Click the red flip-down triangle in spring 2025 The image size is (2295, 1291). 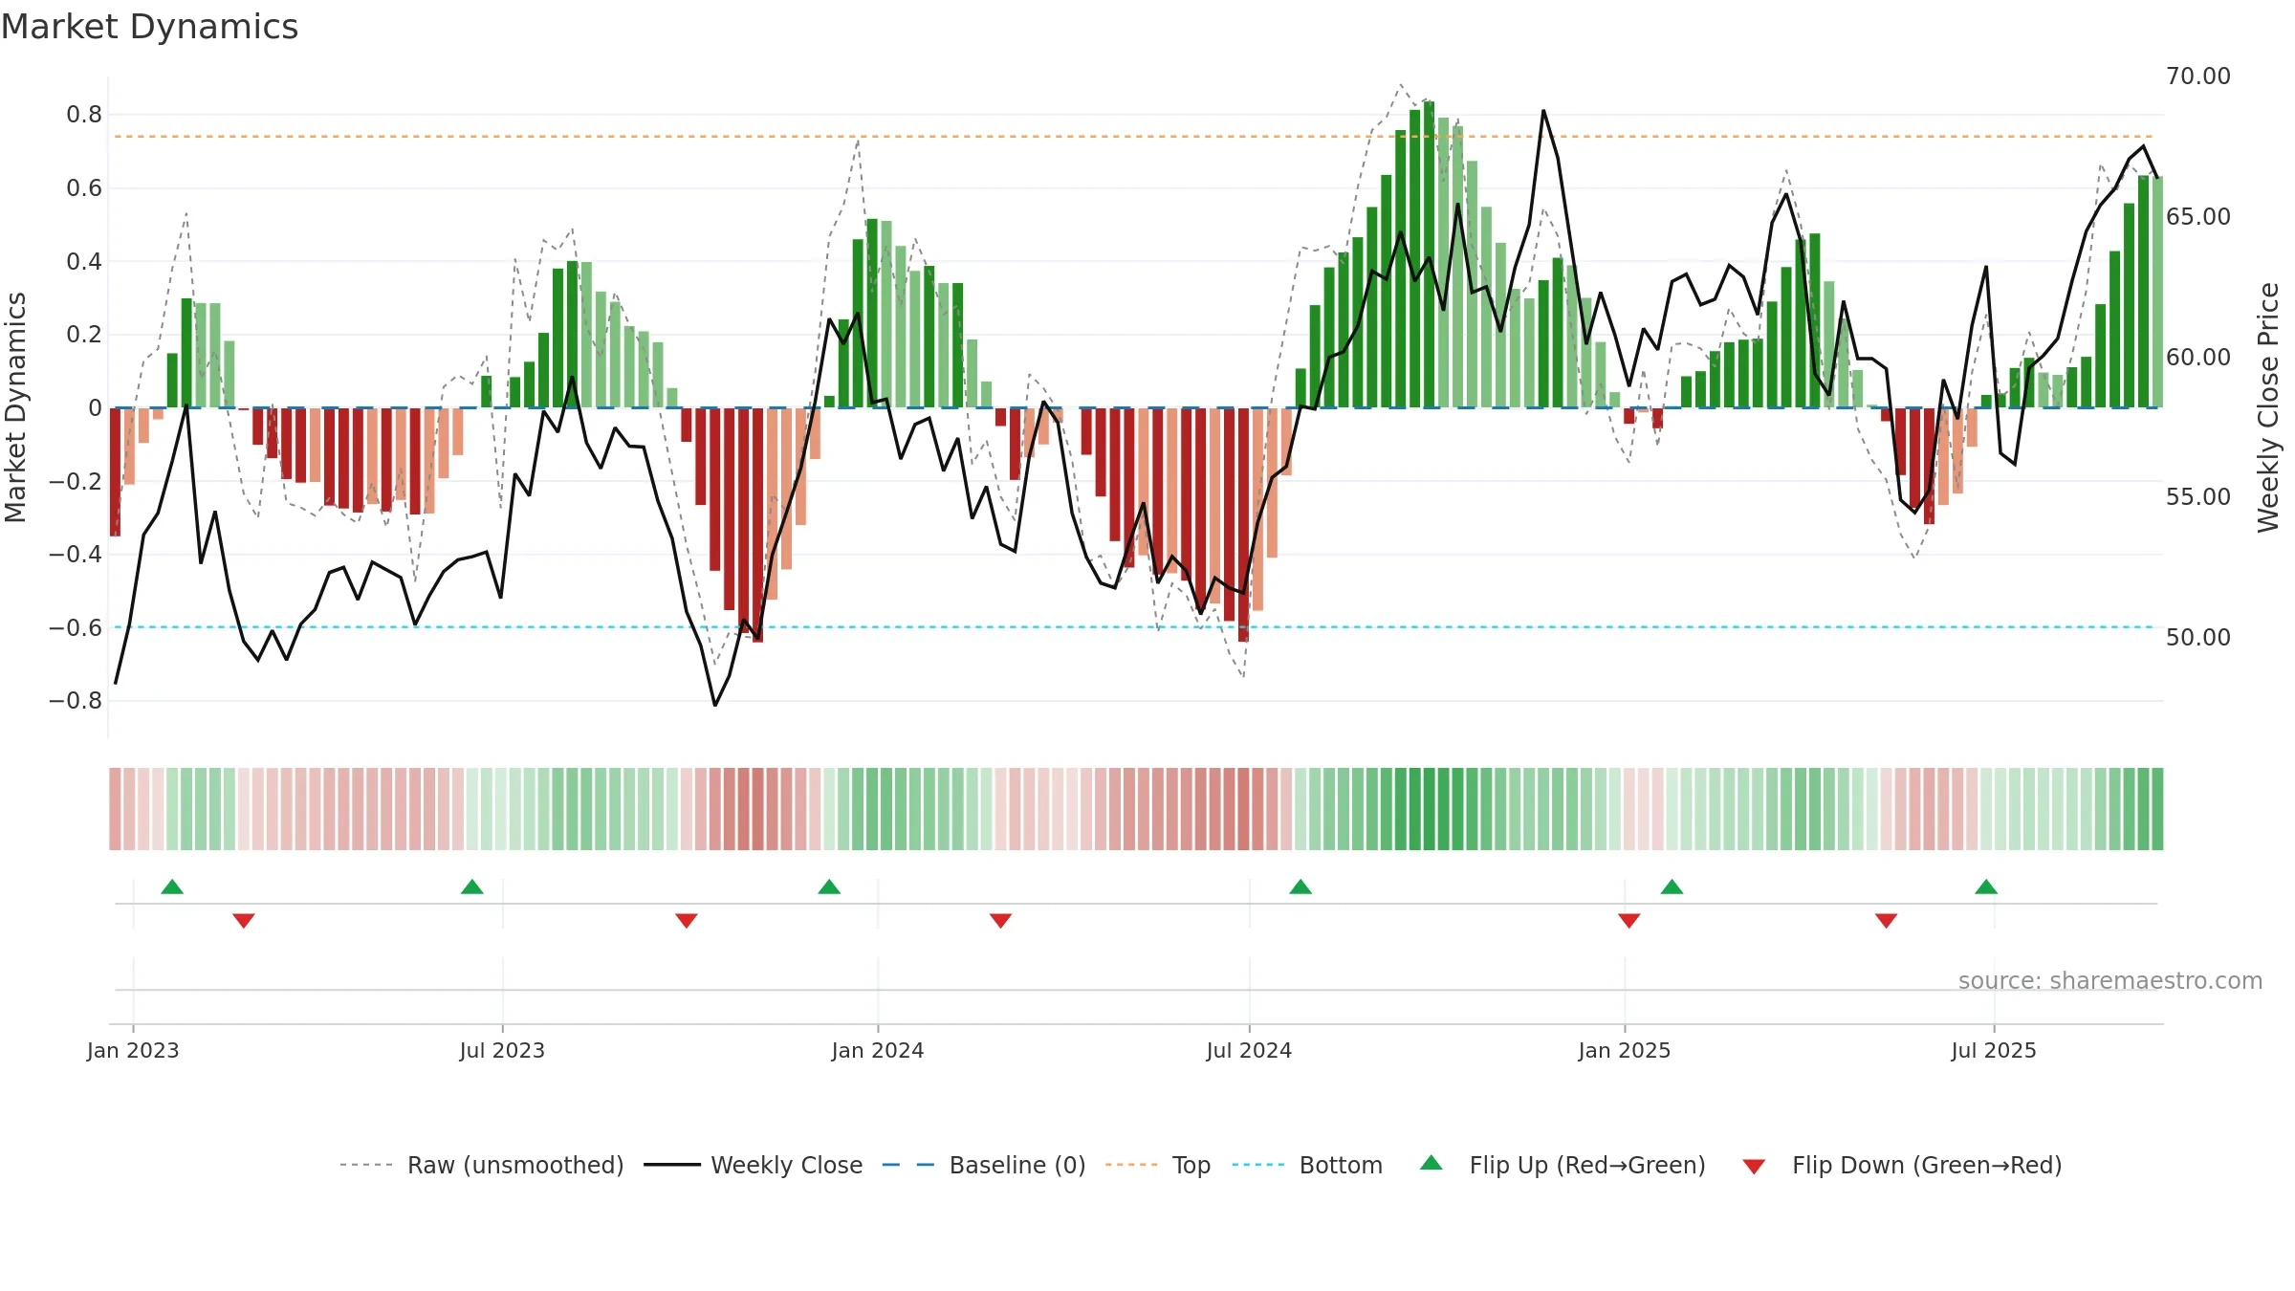coord(1886,920)
